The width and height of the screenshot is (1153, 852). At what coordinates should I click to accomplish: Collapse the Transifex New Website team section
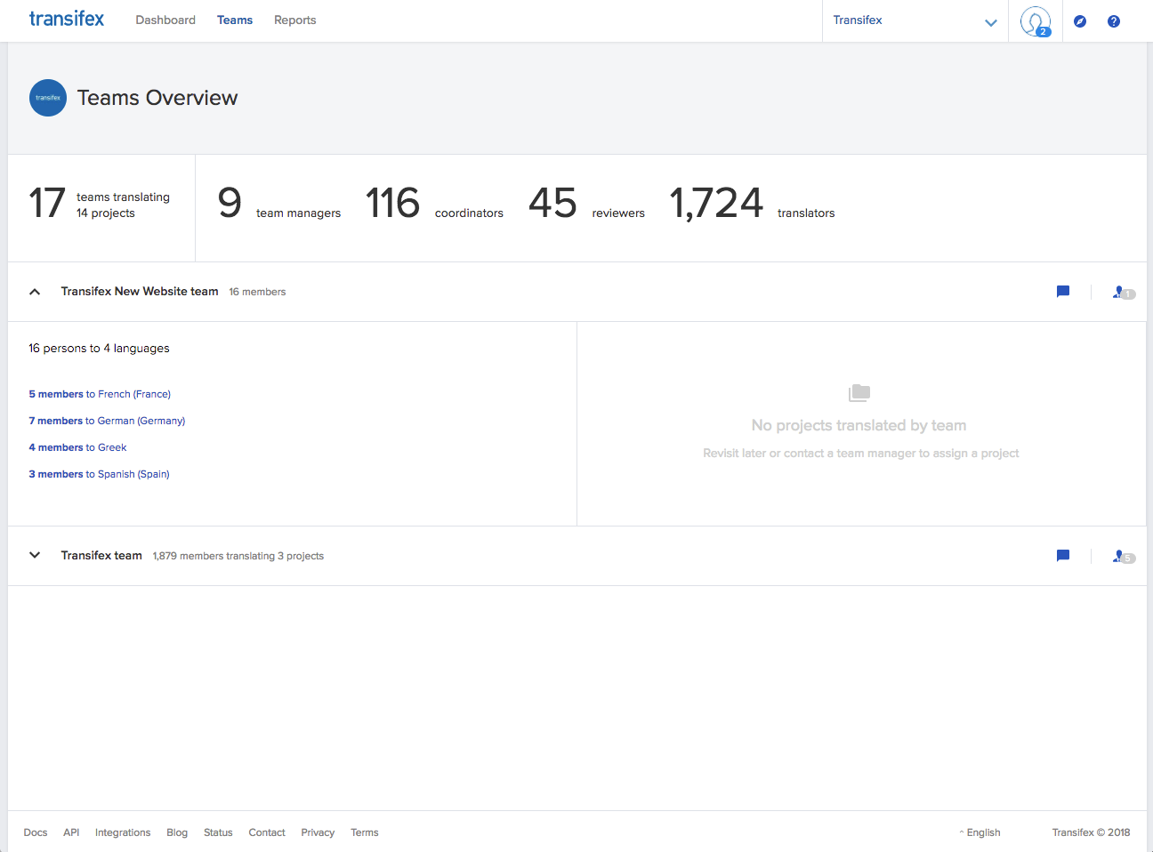tap(35, 292)
